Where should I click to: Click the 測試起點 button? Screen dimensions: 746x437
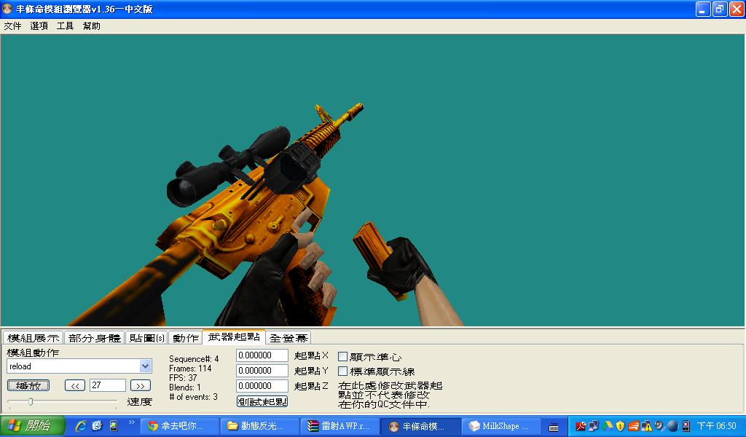262,401
